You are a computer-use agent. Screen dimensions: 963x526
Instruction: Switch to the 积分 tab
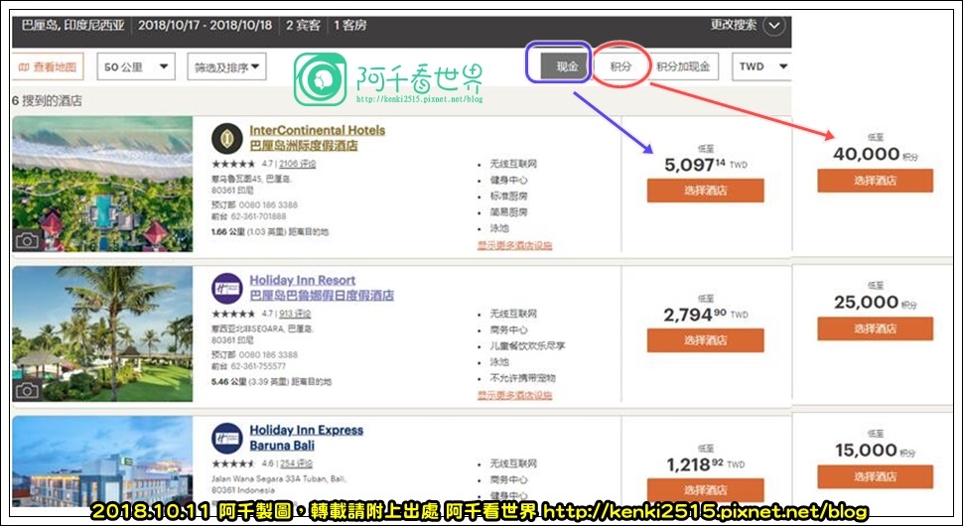click(620, 66)
